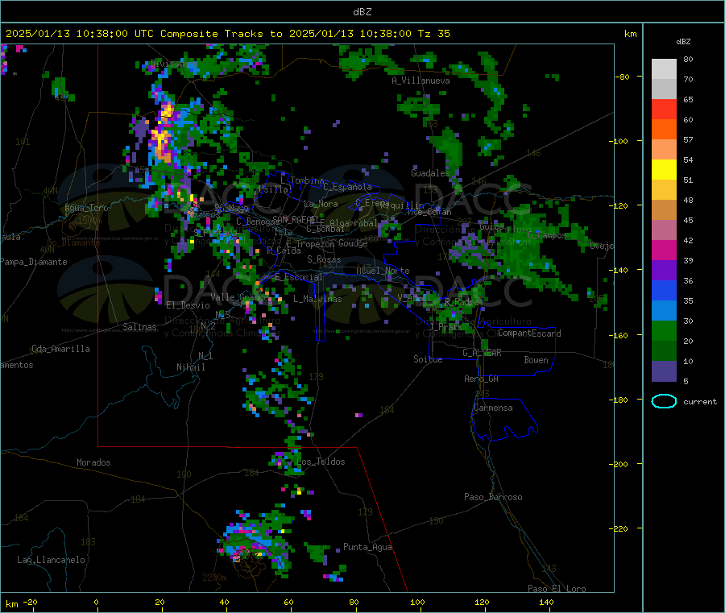Select the royal blue 35–36 dBZ swatch
The image size is (725, 613).
pyautogui.click(x=664, y=290)
